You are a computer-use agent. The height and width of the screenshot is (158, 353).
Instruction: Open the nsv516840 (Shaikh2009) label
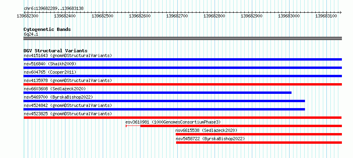[x=50, y=64]
